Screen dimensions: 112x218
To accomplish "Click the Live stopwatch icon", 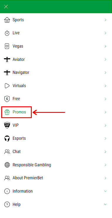I will click(7, 33).
